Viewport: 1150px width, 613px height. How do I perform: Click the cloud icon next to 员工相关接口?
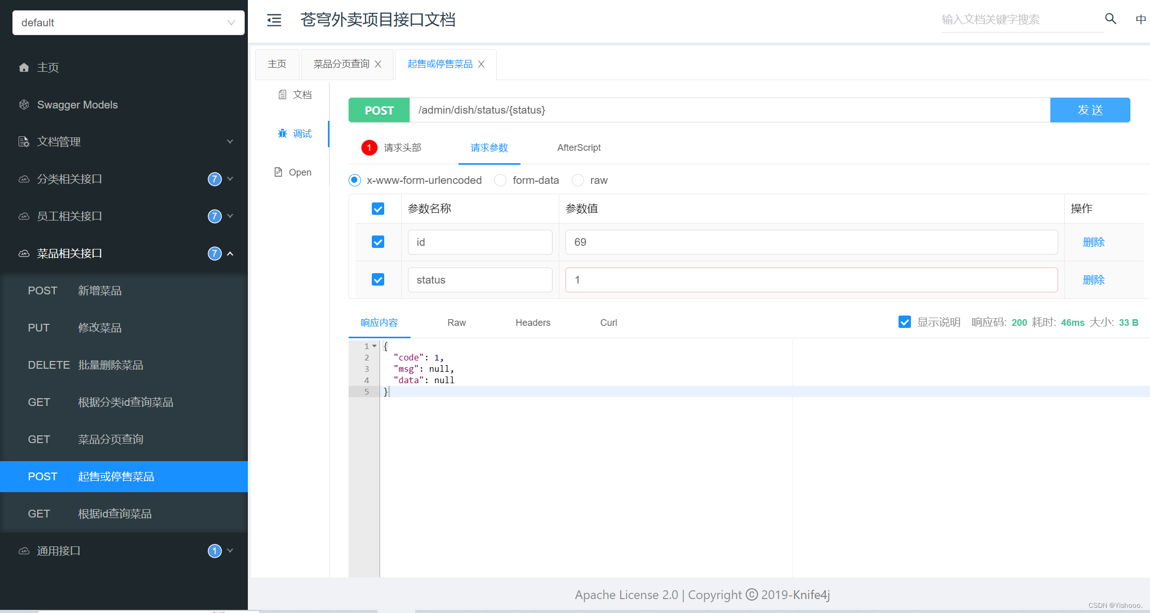tap(24, 216)
